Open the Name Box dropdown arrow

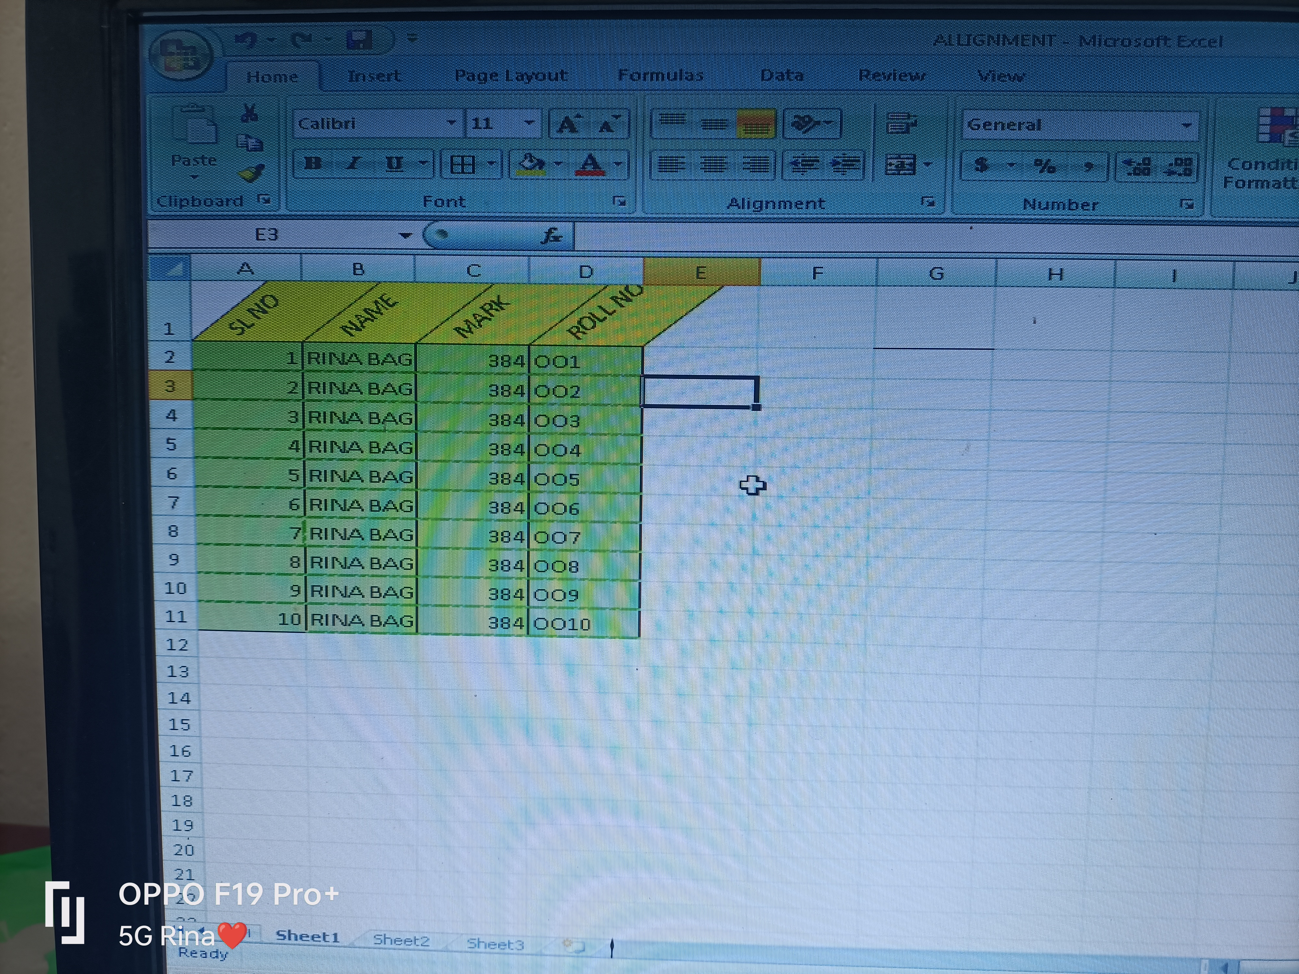[x=405, y=235]
